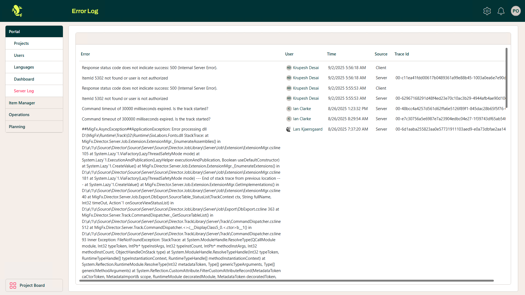525x295 pixels.
Task: Select the Server Log menu item
Action: [x=24, y=91]
